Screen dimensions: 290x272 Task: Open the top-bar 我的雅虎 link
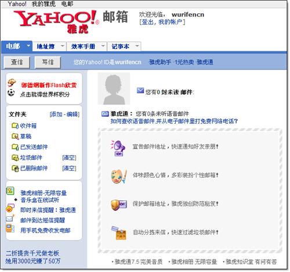point(43,3)
